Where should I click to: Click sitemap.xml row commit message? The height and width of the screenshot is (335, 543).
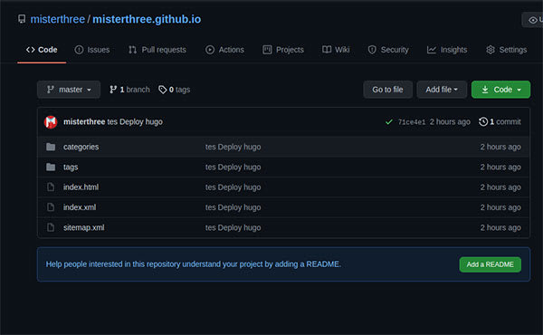(233, 227)
